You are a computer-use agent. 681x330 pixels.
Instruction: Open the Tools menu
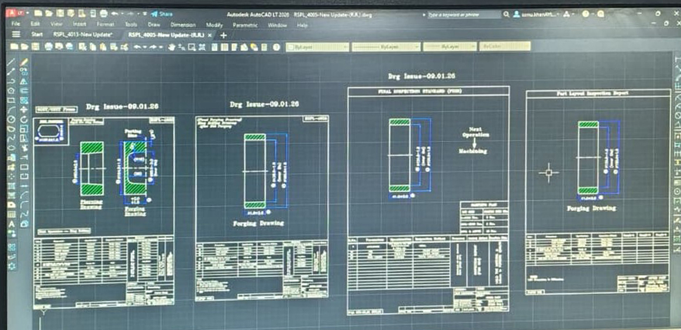click(131, 24)
